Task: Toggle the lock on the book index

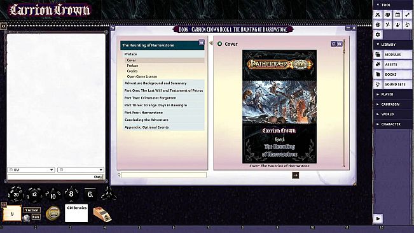Action: [202, 43]
